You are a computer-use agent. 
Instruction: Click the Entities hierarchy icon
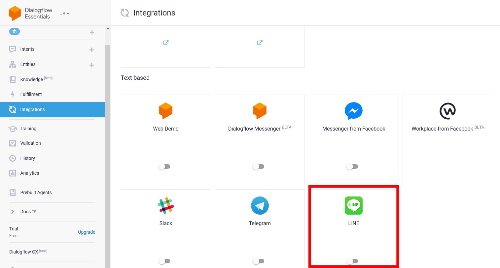[13, 64]
